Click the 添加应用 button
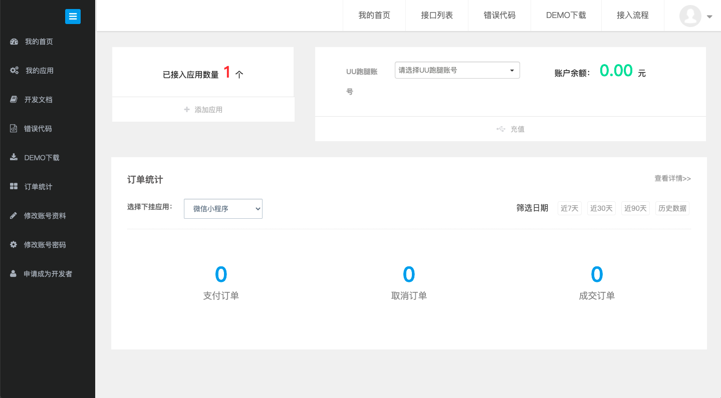 coord(203,110)
